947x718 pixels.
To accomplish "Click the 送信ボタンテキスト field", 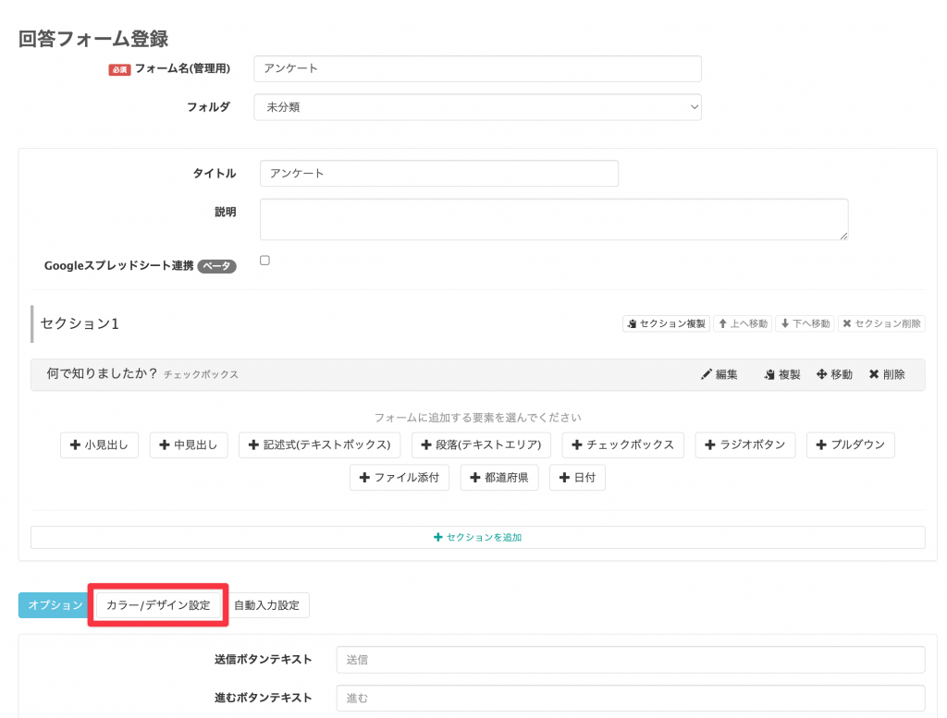I will 631,660.
